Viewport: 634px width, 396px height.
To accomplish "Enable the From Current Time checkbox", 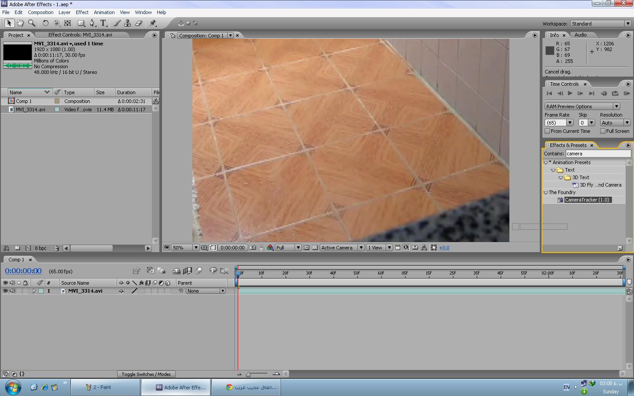I will (547, 131).
